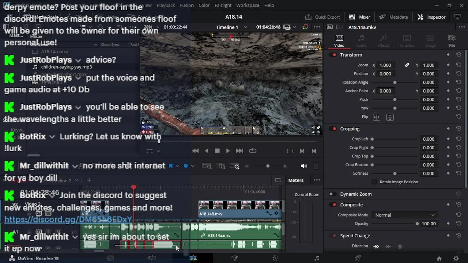Screen dimensions: 468x263
Task: Stop playback
Action: (217, 151)
